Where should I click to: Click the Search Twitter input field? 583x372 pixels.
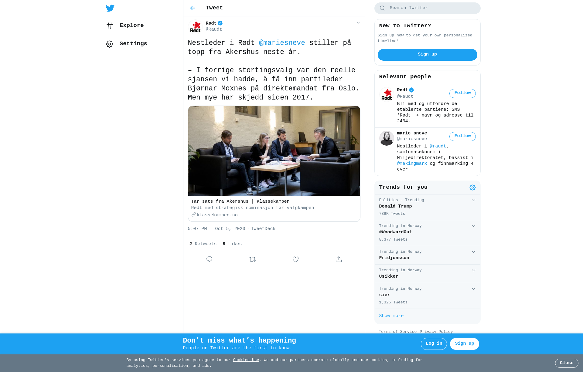click(x=427, y=8)
